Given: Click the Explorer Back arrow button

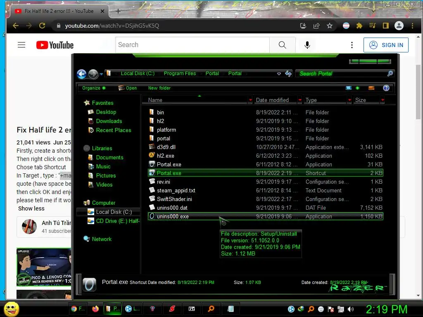Looking at the screenshot, I should [81, 74].
